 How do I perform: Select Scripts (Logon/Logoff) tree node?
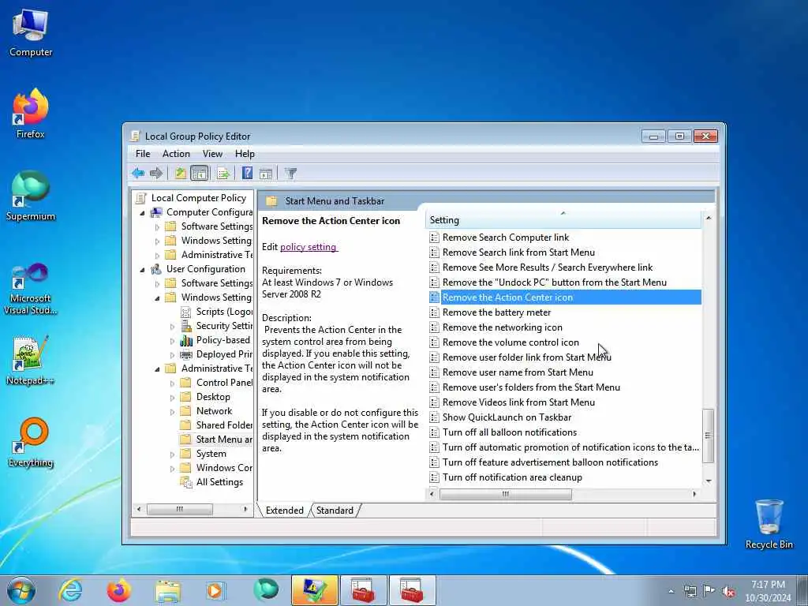pos(224,311)
